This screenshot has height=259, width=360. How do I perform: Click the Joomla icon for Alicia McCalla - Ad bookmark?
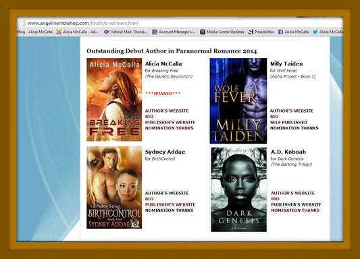click(x=59, y=32)
